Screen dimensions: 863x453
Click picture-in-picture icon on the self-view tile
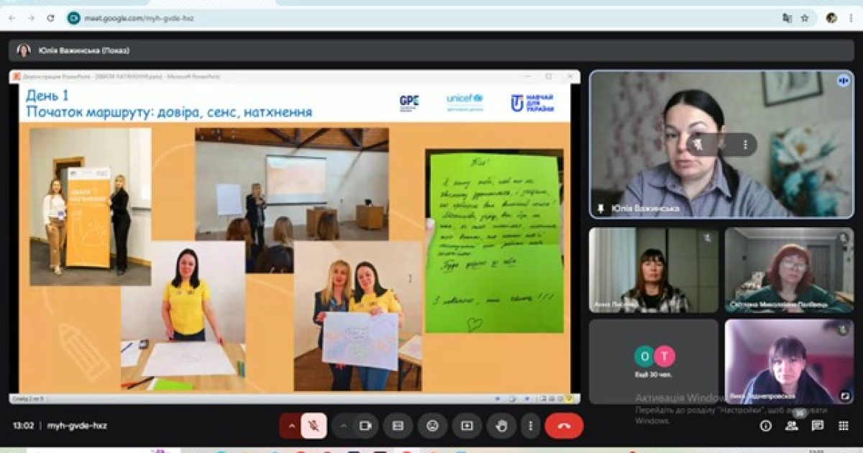[845, 395]
